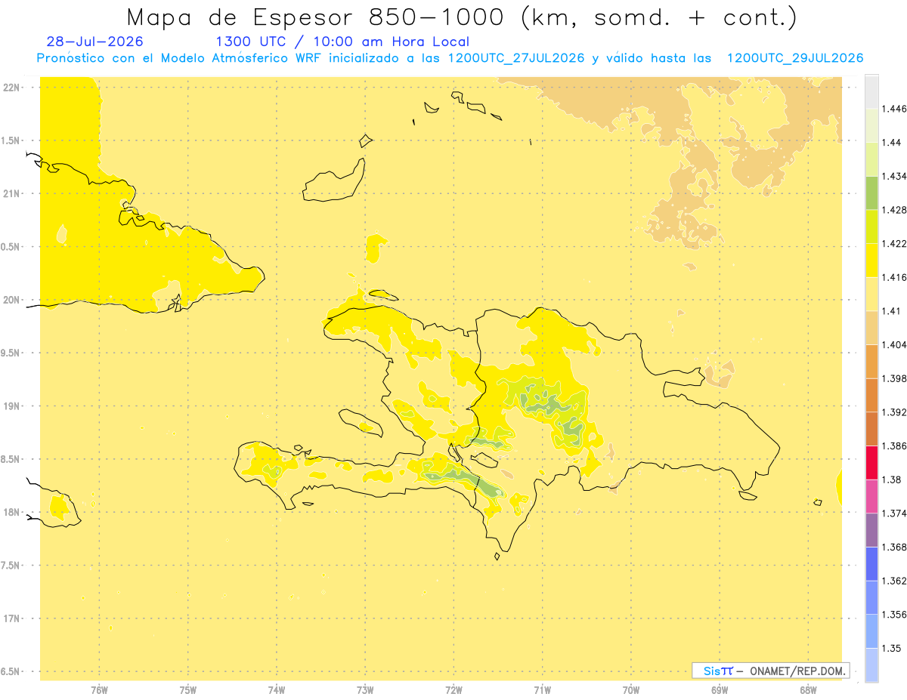The image size is (907, 700).
Task: Click the time "1300 UTC / 10:00 am Hora Local"
Action: tap(342, 42)
